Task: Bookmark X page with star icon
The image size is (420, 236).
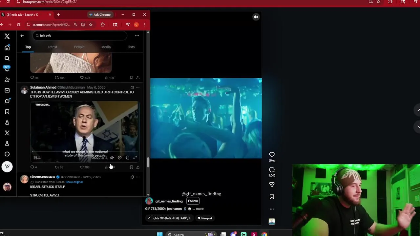Action: click(x=91, y=25)
